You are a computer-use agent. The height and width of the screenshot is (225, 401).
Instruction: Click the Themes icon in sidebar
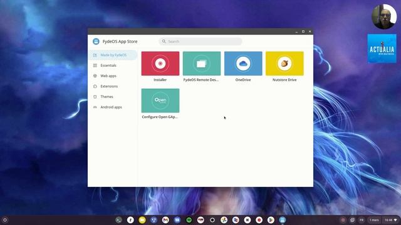point(95,97)
